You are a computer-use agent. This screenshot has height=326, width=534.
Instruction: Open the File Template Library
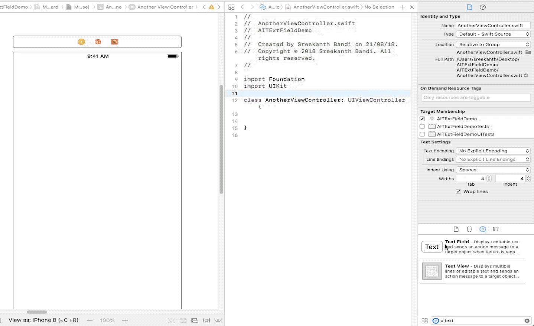point(456,229)
